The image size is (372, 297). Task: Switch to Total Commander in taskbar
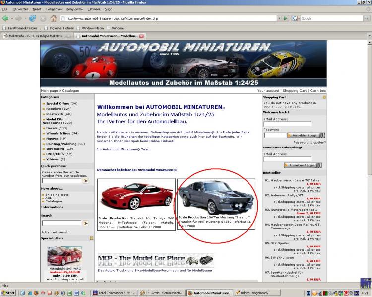click(116, 293)
